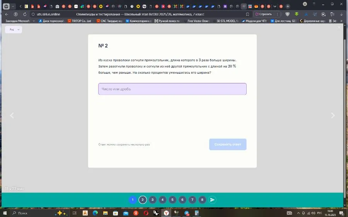
Task: Open the Telegram taskbar icon
Action: click(187, 213)
